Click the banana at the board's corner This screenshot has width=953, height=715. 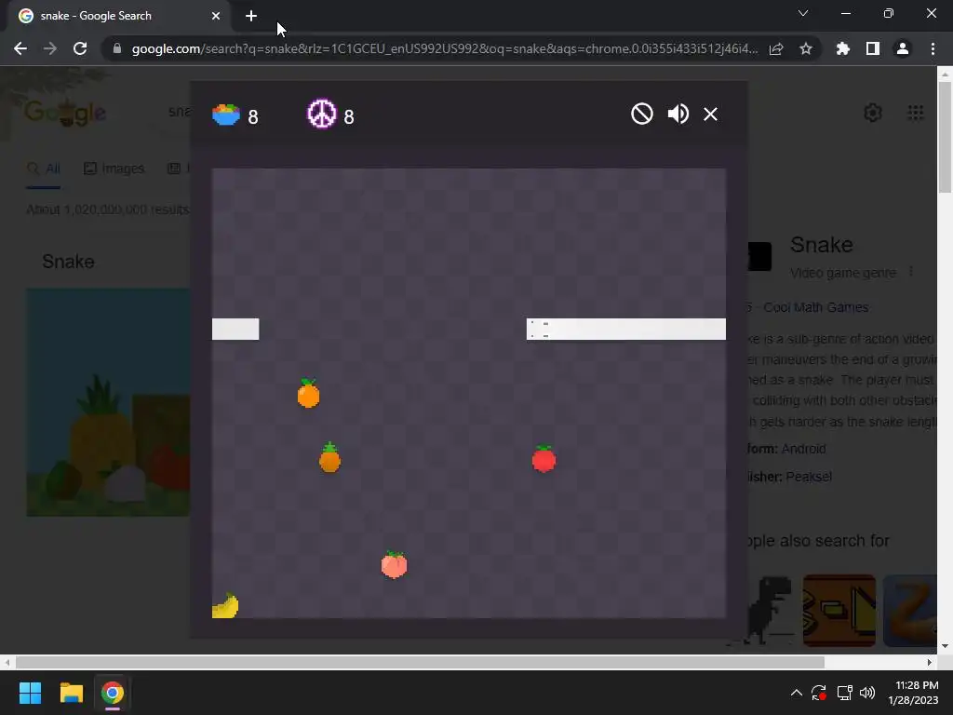(x=225, y=605)
